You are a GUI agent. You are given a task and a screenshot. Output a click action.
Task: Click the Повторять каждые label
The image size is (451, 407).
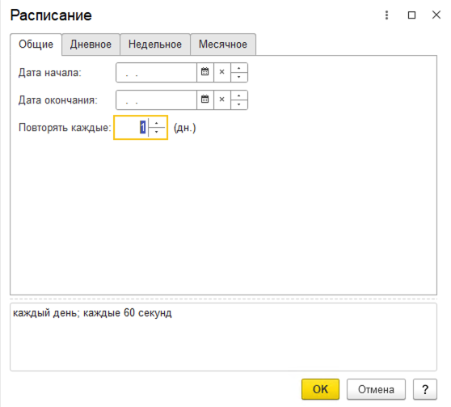coord(65,128)
